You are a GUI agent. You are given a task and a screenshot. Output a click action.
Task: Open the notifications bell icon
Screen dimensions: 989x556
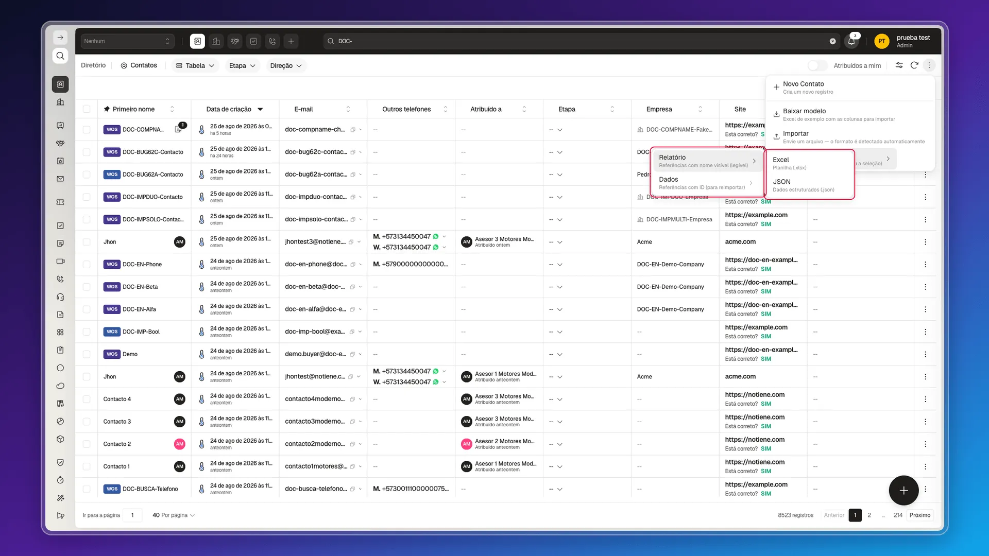click(x=851, y=41)
